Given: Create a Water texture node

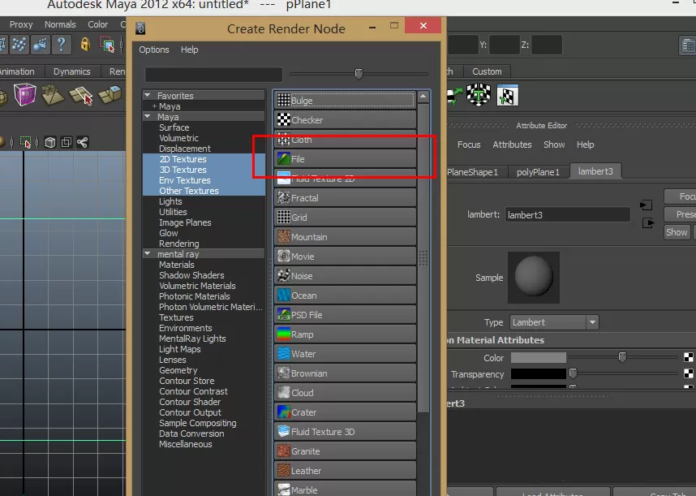Looking at the screenshot, I should coord(346,355).
